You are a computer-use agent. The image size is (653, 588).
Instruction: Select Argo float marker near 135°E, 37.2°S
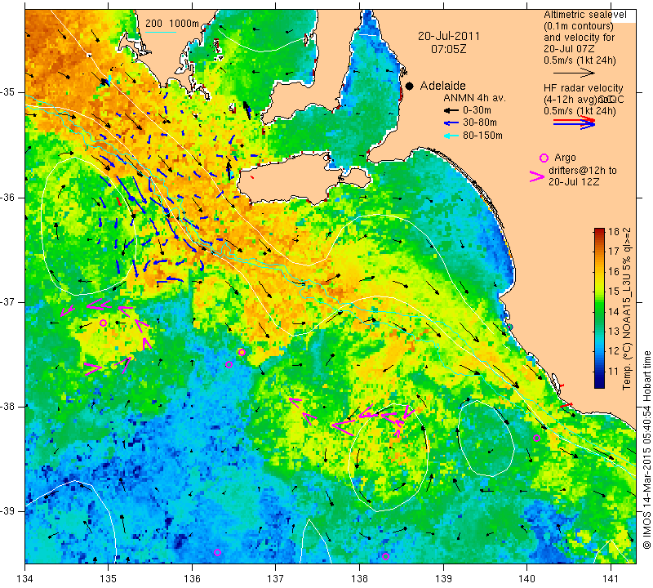click(x=104, y=323)
